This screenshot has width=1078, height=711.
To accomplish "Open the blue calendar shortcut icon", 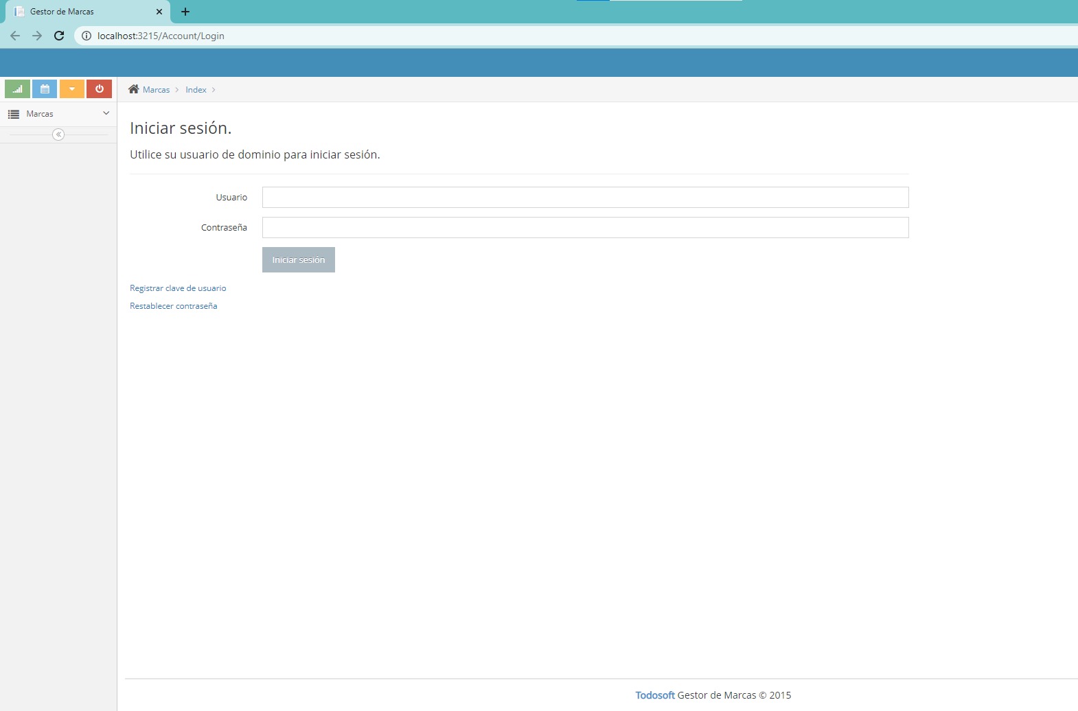I will click(45, 89).
